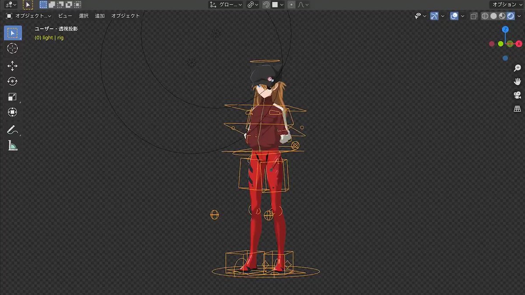Image resolution: width=525 pixels, height=295 pixels.
Task: Click 'ユーザー・透視投影' viewport label
Action: (56, 29)
